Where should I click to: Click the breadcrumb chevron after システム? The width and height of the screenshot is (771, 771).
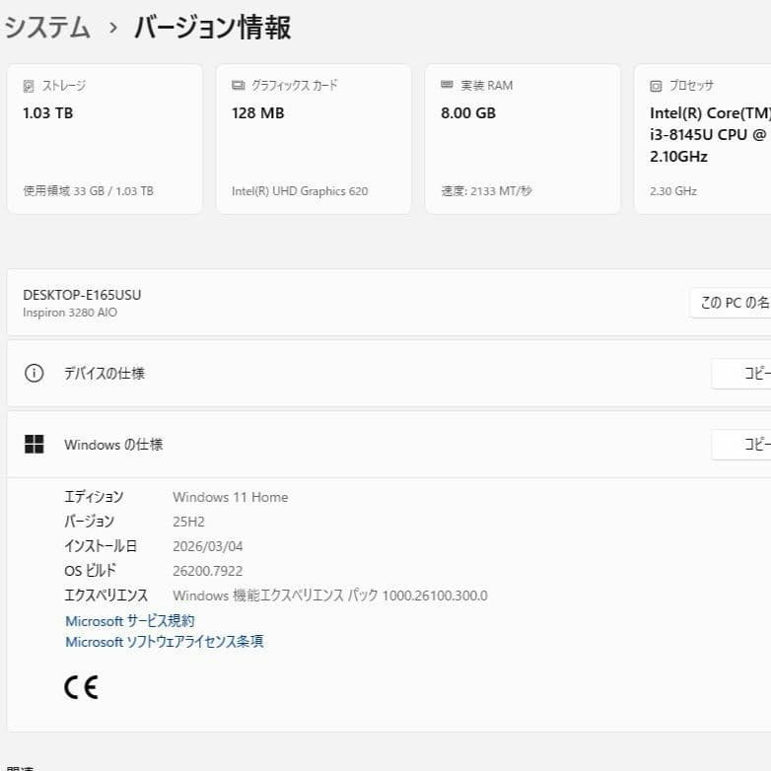pyautogui.click(x=113, y=28)
